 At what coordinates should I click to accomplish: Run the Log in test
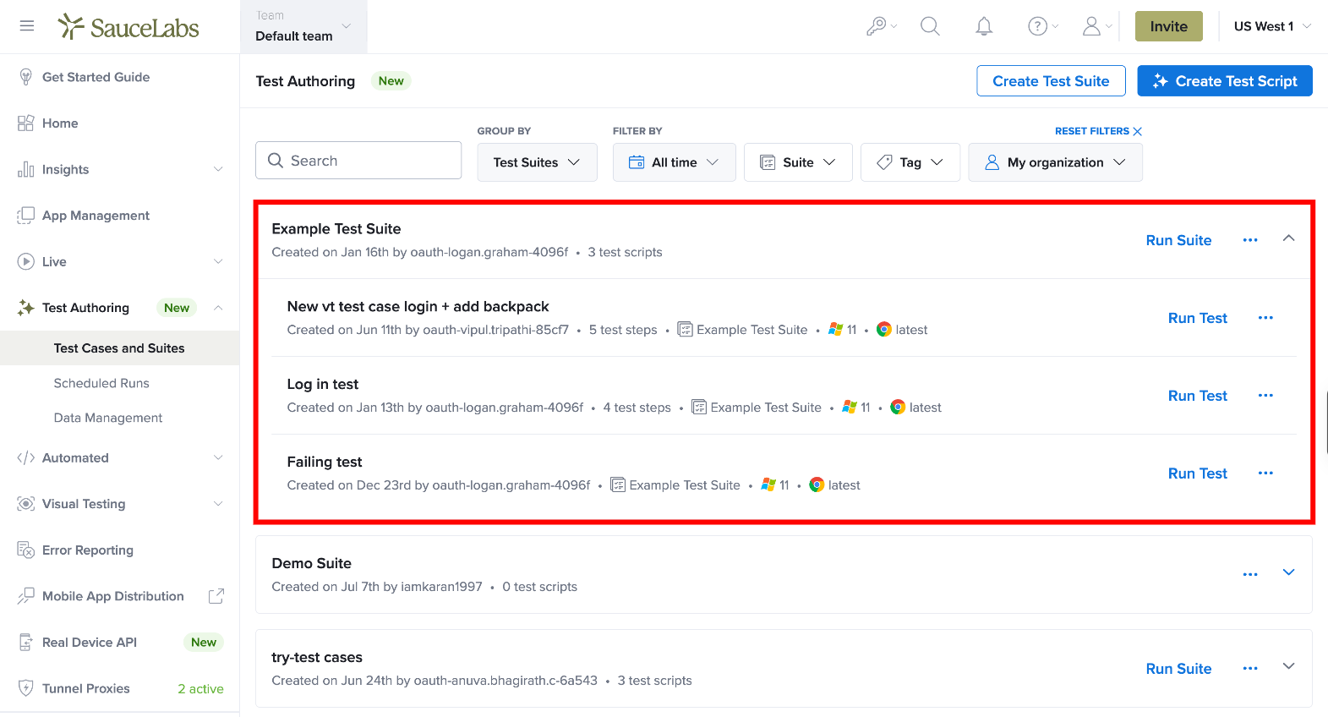[1198, 396]
